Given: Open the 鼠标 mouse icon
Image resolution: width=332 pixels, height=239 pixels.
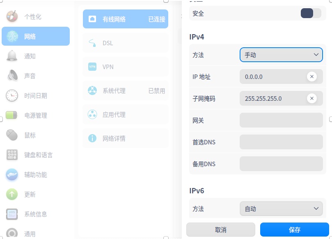Looking at the screenshot, I should tap(12, 135).
